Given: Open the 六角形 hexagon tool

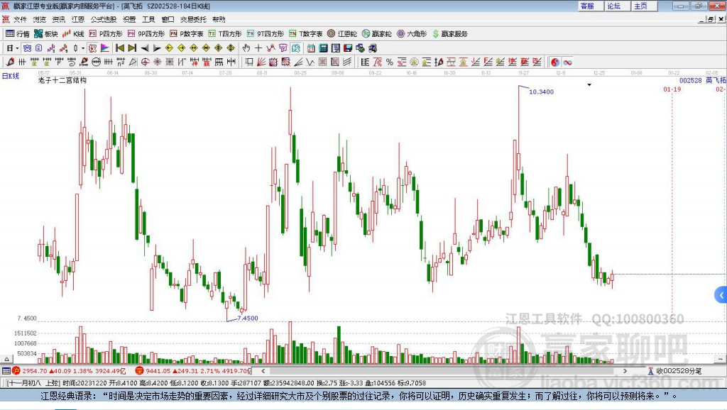Looking at the screenshot, I should (412, 34).
